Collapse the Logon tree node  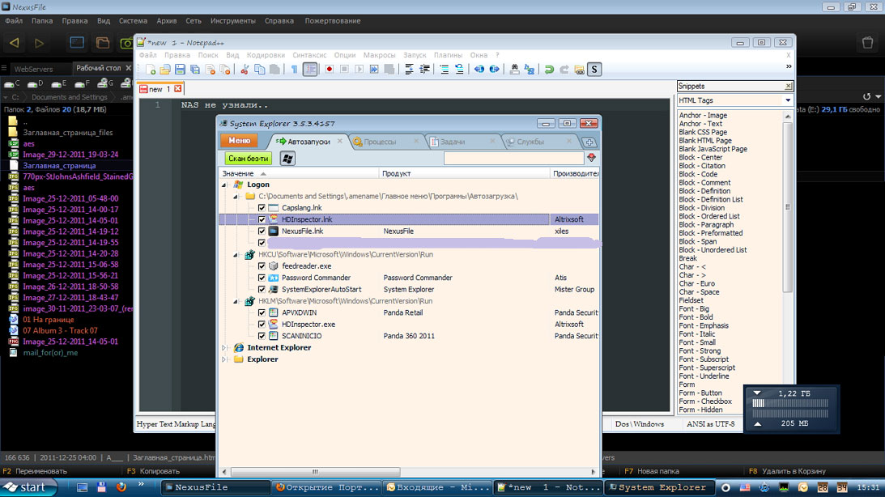coord(226,185)
